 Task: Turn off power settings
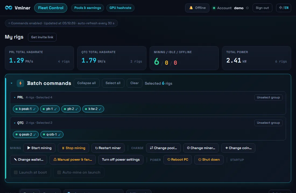121,160
